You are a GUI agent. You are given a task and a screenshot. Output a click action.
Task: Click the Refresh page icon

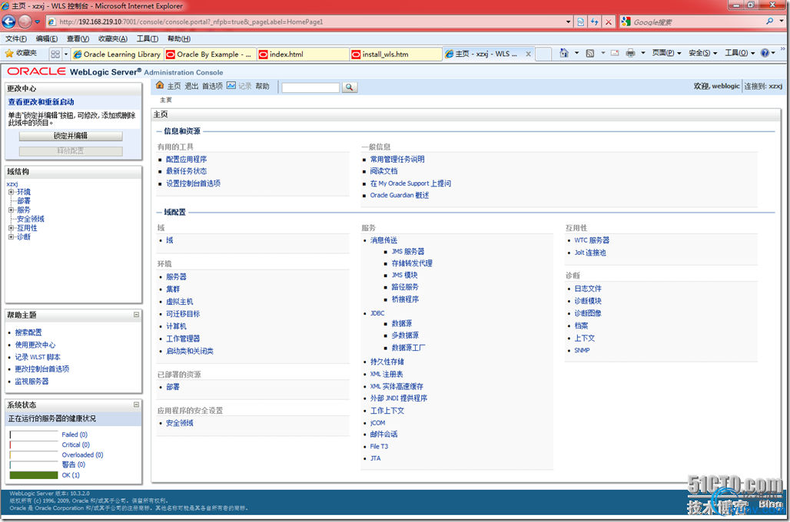[595, 21]
